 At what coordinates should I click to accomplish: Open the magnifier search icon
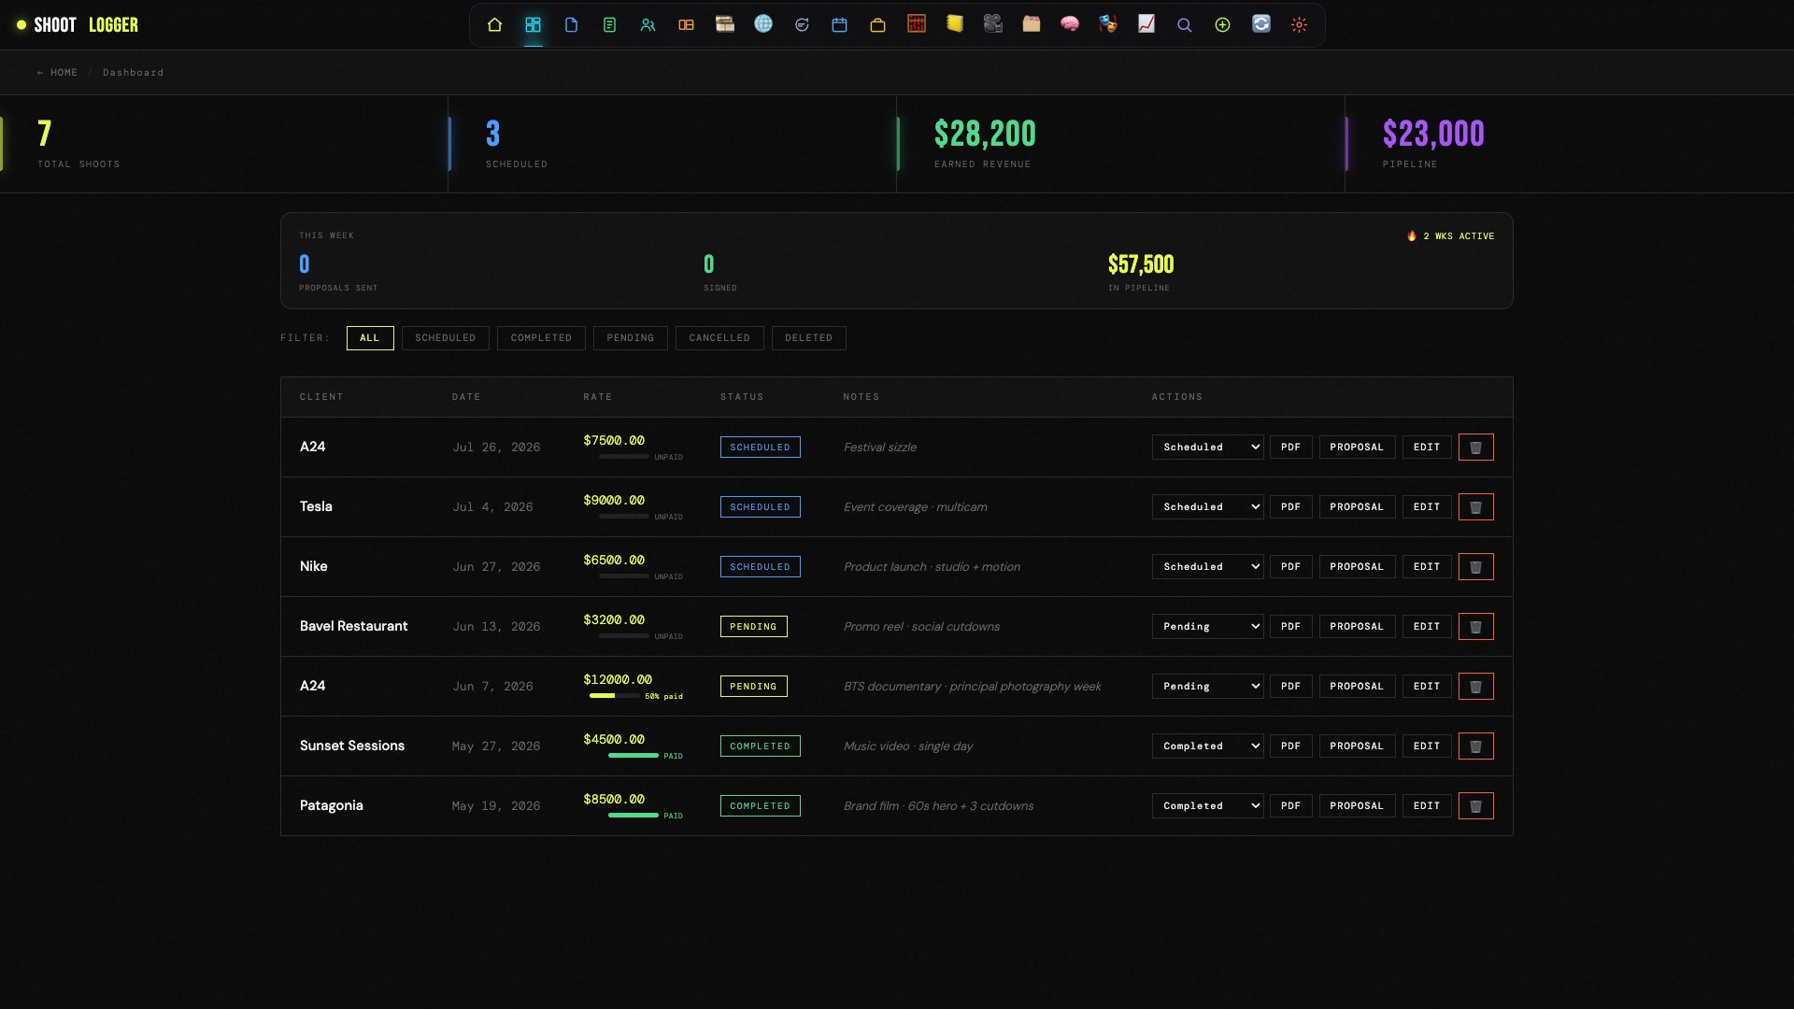click(x=1184, y=25)
